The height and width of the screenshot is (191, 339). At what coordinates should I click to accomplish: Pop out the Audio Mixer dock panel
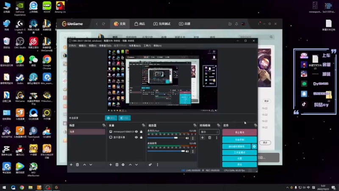195,125
